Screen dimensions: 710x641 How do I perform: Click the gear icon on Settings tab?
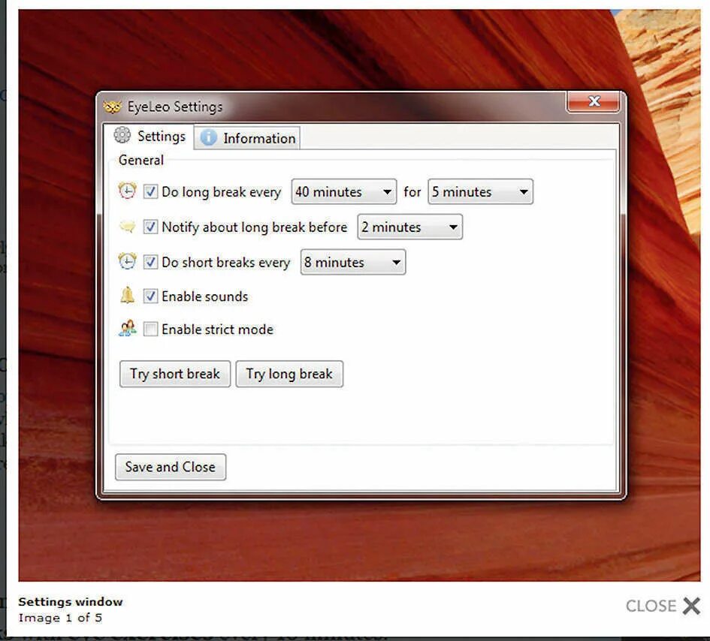click(122, 135)
